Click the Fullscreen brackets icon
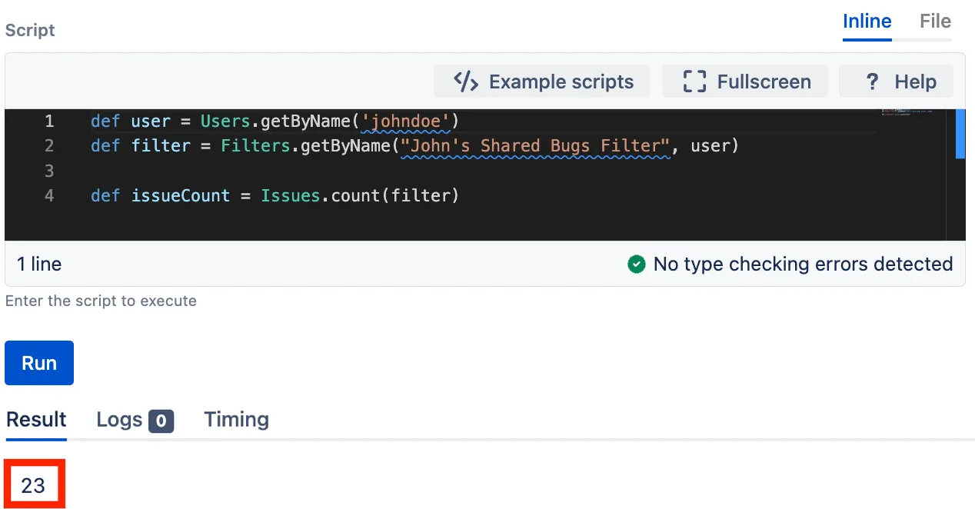Image resolution: width=975 pixels, height=509 pixels. [694, 82]
